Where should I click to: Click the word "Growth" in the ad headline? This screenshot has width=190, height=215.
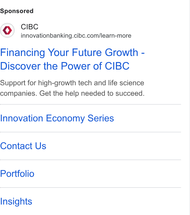click(121, 52)
